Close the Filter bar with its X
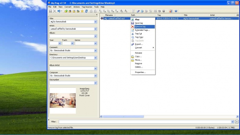 (49, 120)
